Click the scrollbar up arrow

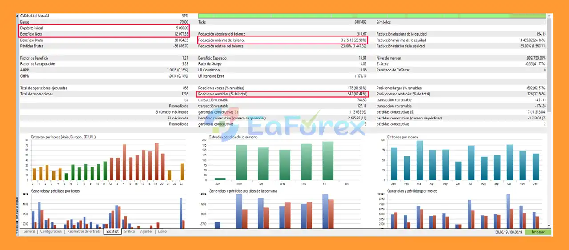click(549, 16)
